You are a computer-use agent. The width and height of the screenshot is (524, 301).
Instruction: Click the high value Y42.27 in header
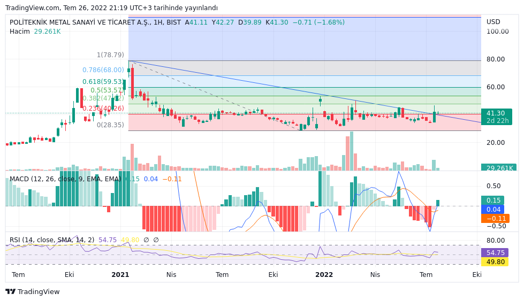tap(223, 22)
